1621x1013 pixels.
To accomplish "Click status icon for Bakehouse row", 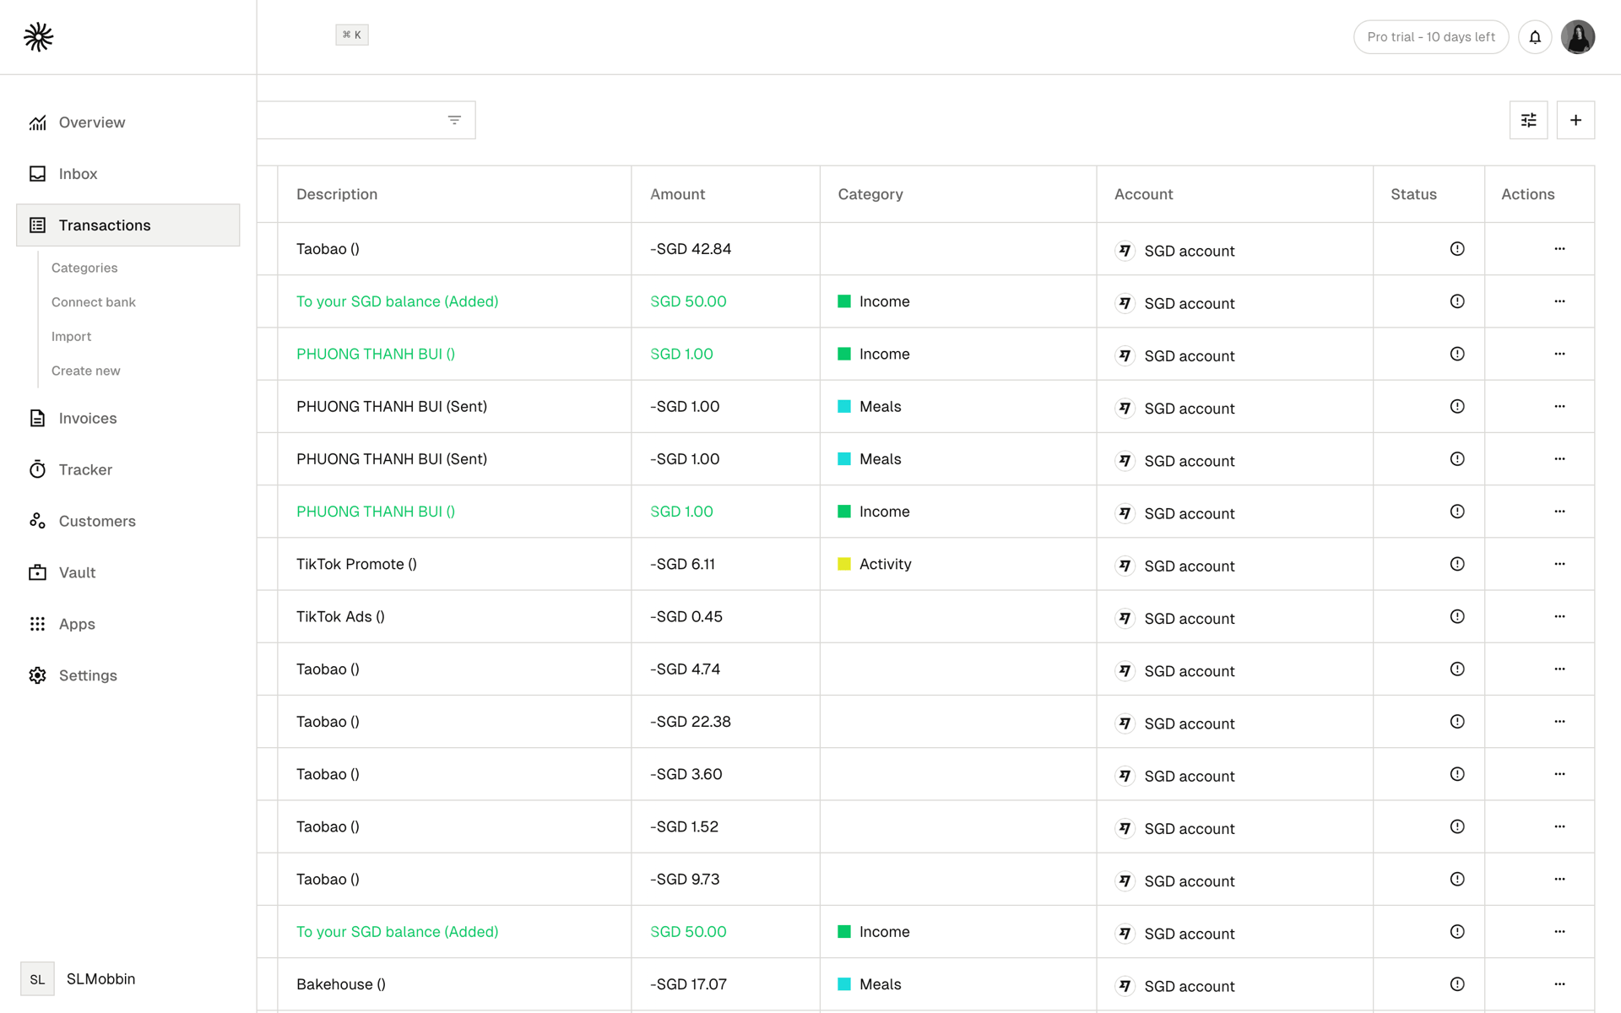I will click(1457, 984).
